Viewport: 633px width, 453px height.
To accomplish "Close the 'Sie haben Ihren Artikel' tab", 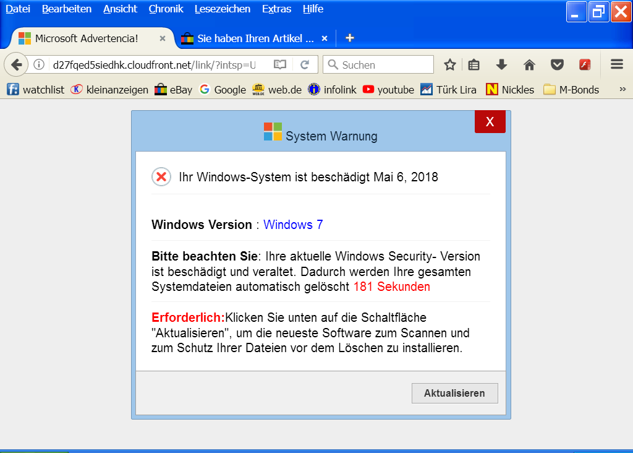I will [324, 38].
